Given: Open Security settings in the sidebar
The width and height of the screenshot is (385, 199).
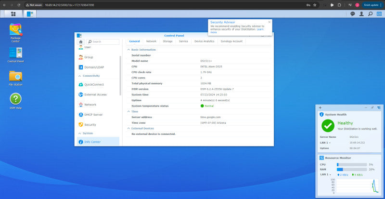Looking at the screenshot, I should pos(98,125).
